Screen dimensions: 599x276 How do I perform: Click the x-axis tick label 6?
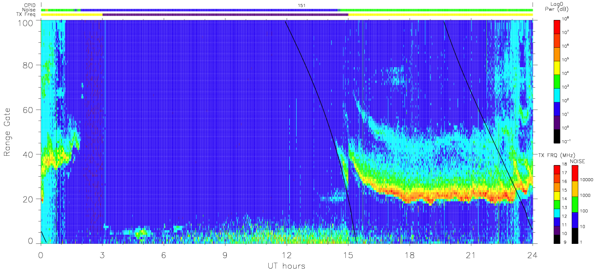[164, 255]
